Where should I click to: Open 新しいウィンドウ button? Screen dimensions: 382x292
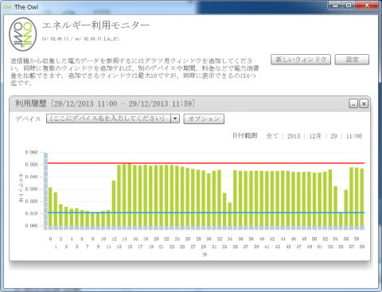tap(301, 60)
